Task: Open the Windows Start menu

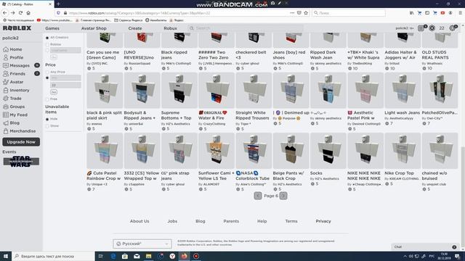Action: (x=6, y=256)
